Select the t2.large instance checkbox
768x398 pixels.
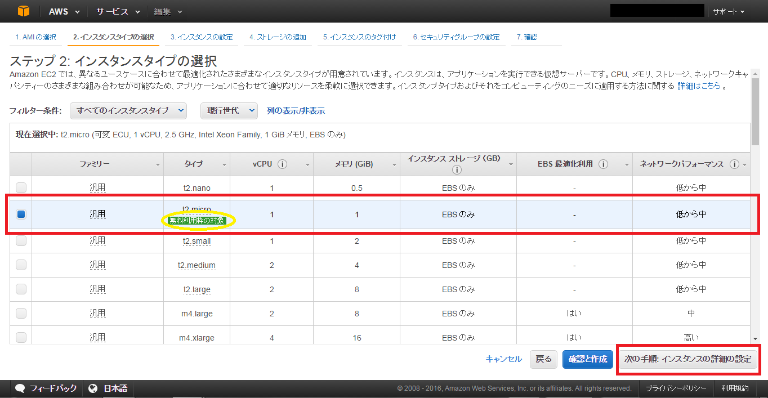click(21, 289)
